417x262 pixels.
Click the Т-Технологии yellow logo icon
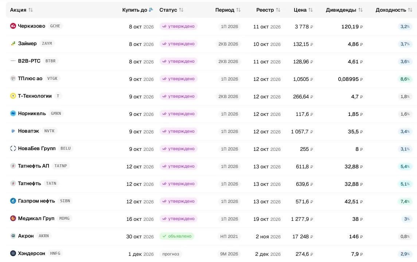click(13, 96)
